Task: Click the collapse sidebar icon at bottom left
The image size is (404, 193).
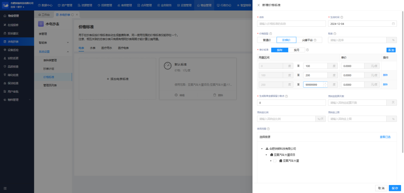Action: (5, 188)
